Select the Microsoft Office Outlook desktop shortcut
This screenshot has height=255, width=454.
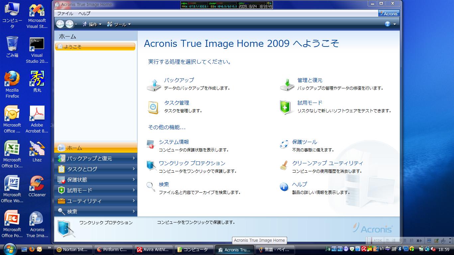[12, 120]
